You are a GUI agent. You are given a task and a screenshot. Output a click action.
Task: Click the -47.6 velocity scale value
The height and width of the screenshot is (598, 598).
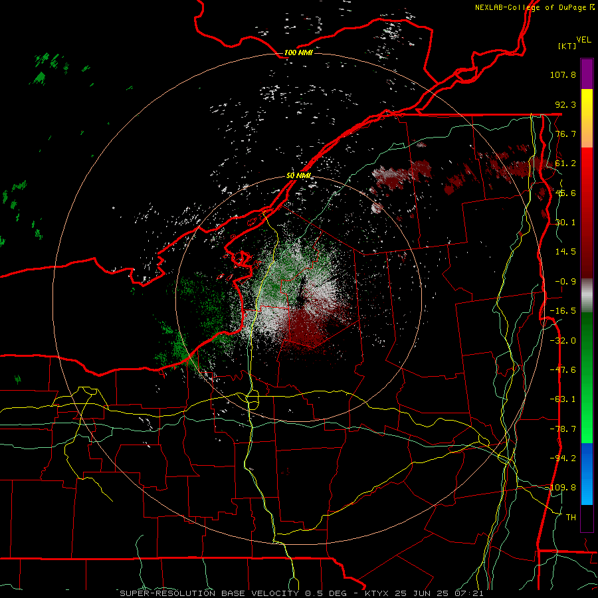[x=563, y=370]
